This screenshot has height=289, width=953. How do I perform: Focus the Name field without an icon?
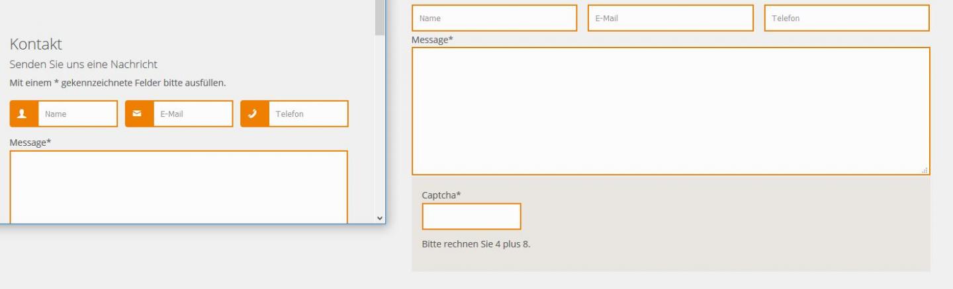coord(494,18)
